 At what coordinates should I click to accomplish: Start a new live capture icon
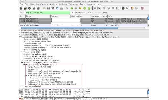[30, 8]
